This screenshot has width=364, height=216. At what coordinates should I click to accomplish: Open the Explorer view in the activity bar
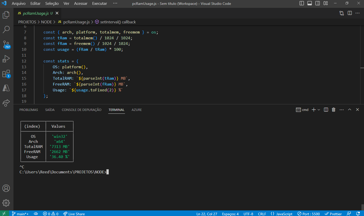[x=6, y=15]
